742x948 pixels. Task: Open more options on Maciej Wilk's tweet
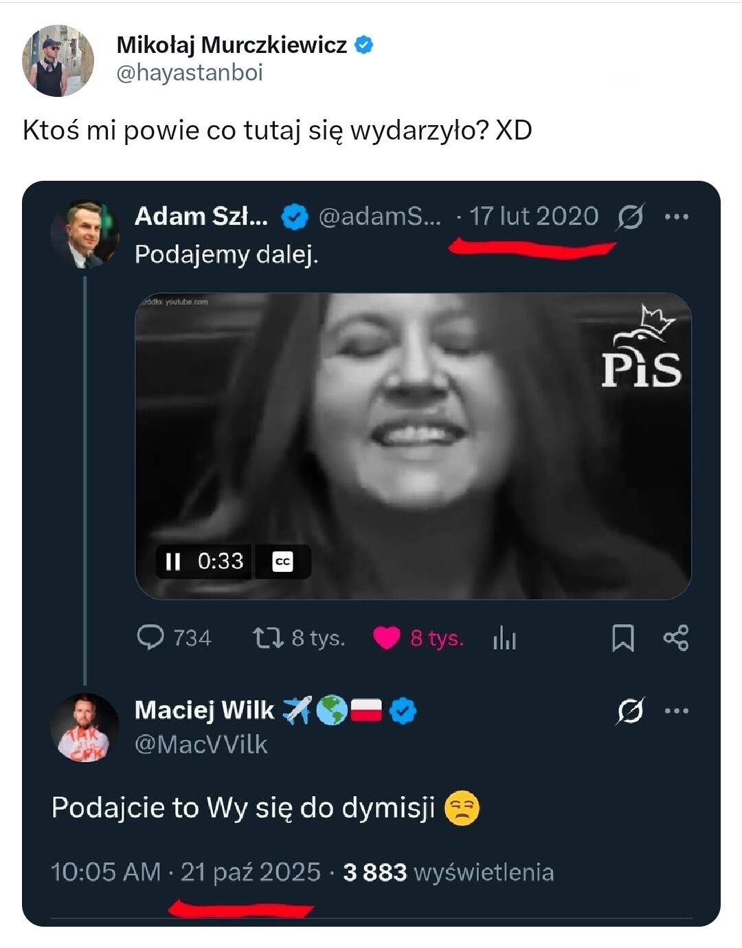click(677, 711)
